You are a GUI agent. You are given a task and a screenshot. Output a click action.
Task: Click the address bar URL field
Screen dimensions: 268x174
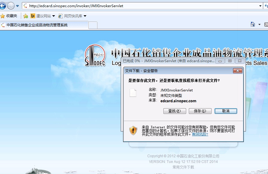click(142, 6)
